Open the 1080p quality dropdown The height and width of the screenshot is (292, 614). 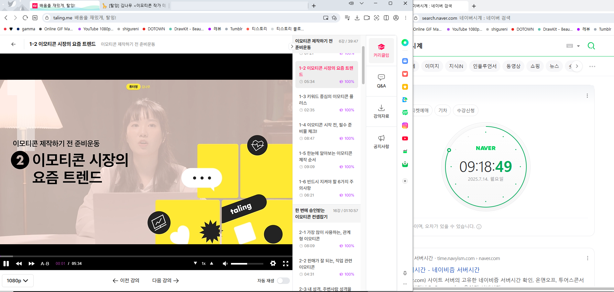[18, 281]
